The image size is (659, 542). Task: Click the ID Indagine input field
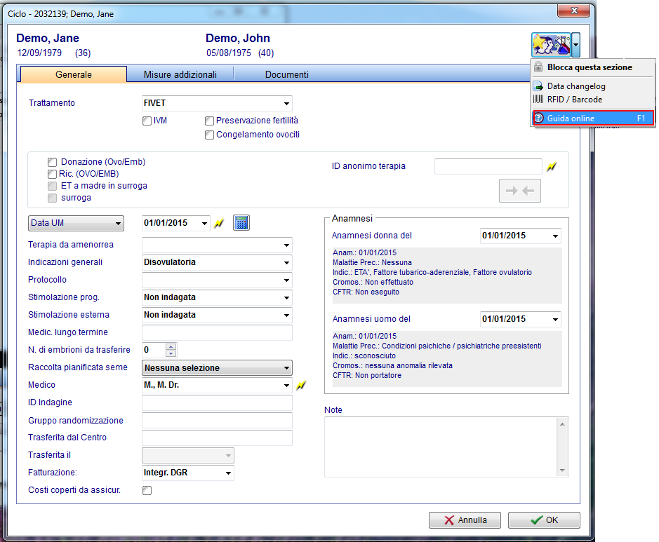click(x=217, y=403)
